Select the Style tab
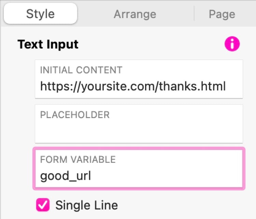The width and height of the screenshot is (256, 219). tap(40, 13)
